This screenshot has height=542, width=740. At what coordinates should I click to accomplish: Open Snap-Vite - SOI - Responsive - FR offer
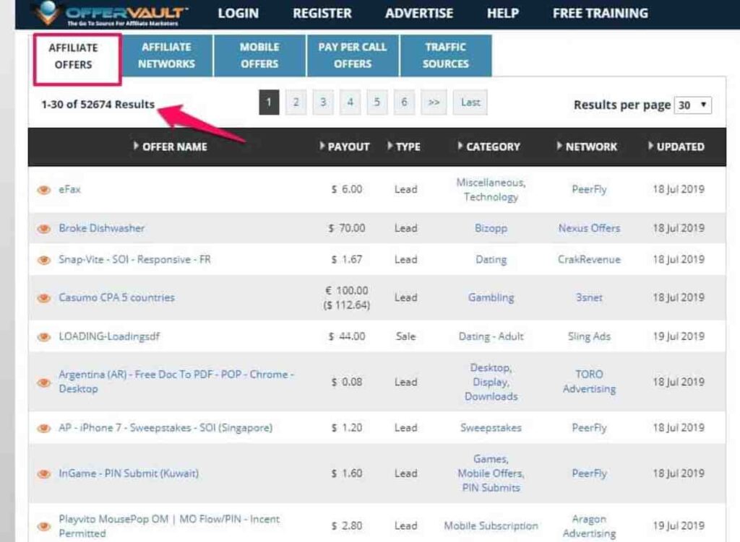pos(135,260)
